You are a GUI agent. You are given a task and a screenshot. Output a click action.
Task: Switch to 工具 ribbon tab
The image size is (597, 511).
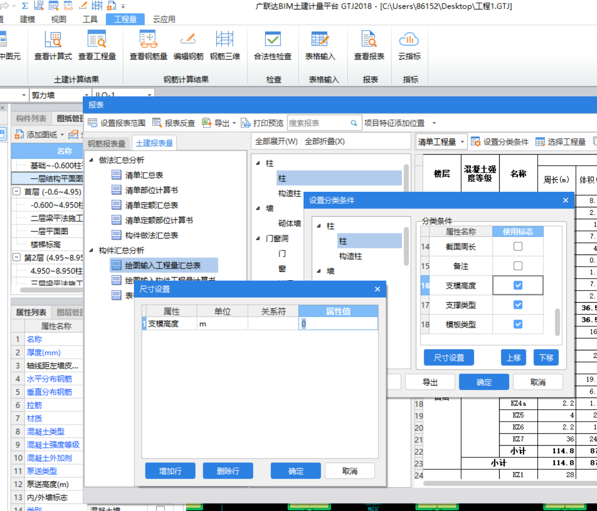(x=90, y=19)
